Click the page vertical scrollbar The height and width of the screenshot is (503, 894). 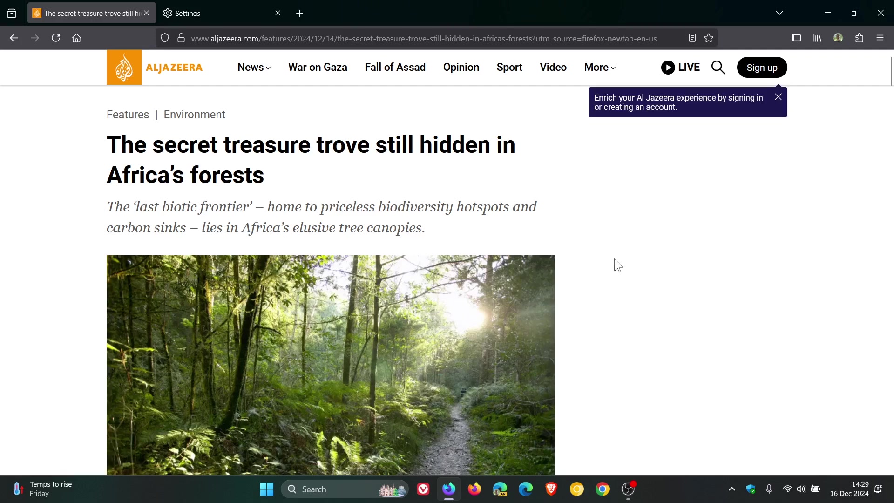click(891, 71)
